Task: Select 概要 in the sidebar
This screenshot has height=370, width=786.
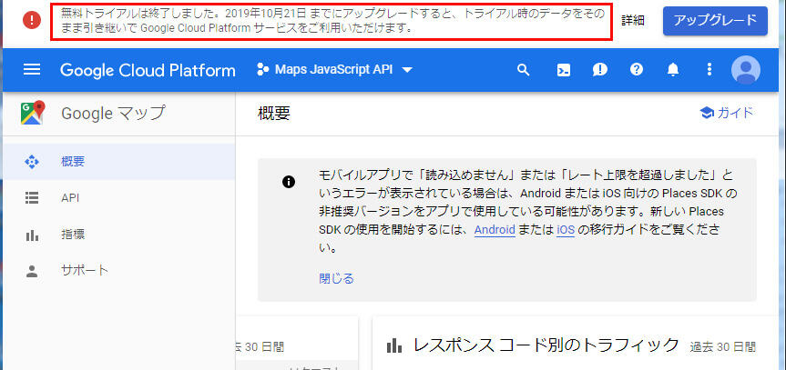Action: click(118, 162)
